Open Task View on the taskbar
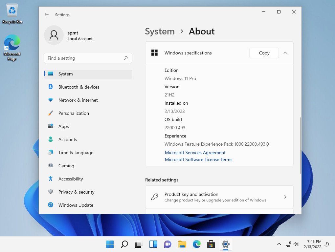This screenshot has height=252, width=335. pyautogui.click(x=139, y=244)
